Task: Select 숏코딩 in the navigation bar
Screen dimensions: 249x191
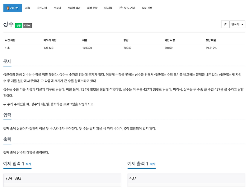Action: [x=58, y=8]
